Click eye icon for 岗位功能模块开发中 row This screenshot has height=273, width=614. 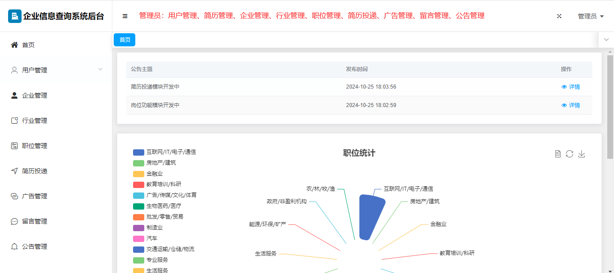click(564, 105)
